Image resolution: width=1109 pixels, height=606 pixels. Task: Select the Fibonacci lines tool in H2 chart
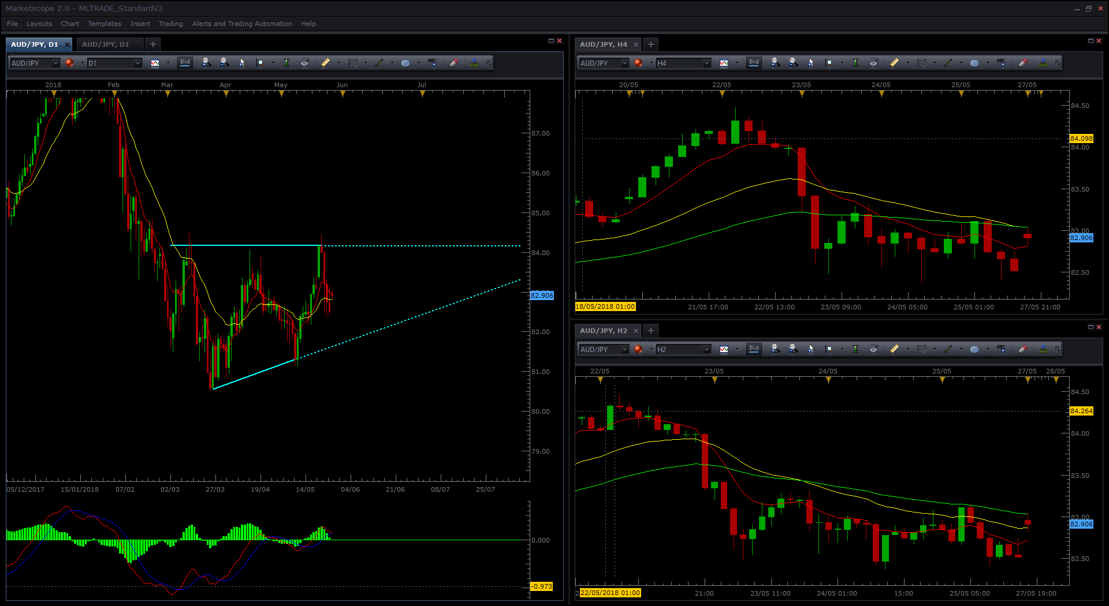(x=922, y=349)
